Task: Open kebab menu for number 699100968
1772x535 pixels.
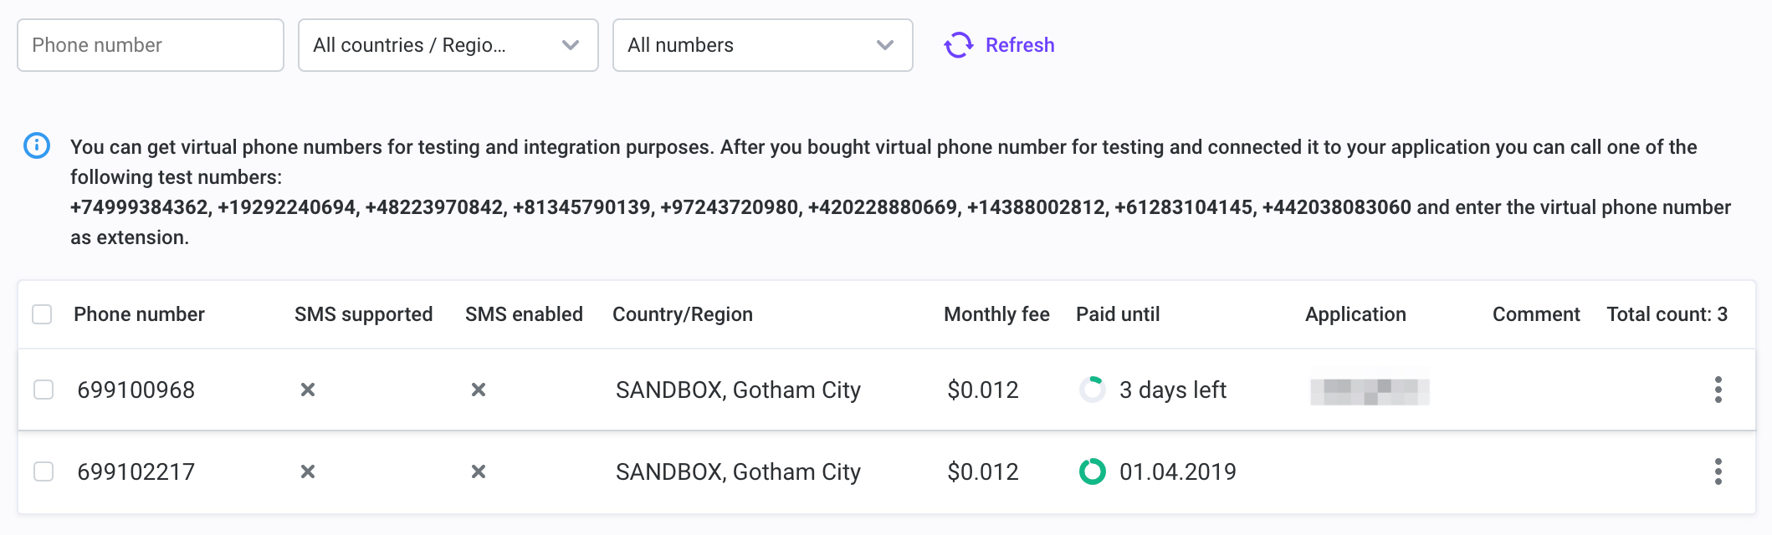Action: click(1718, 390)
